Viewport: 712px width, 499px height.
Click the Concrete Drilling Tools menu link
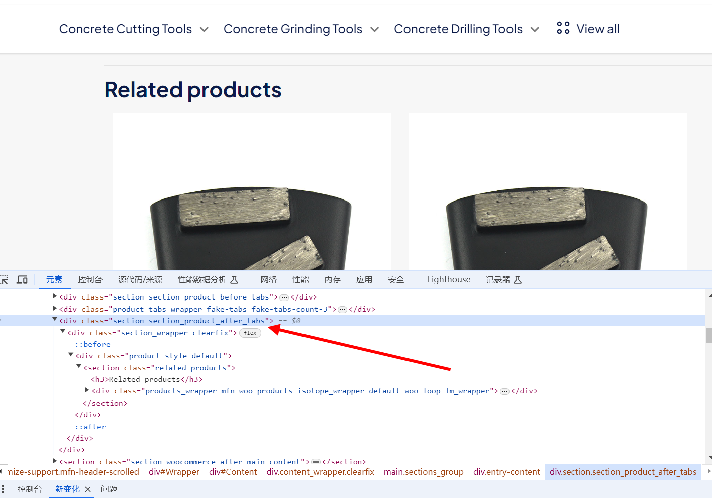pos(458,29)
